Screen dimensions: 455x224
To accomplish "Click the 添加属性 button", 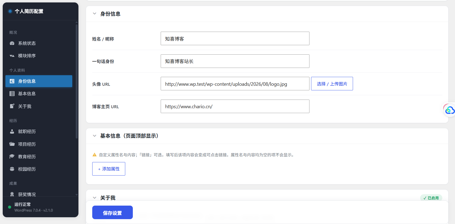I will pyautogui.click(x=109, y=169).
